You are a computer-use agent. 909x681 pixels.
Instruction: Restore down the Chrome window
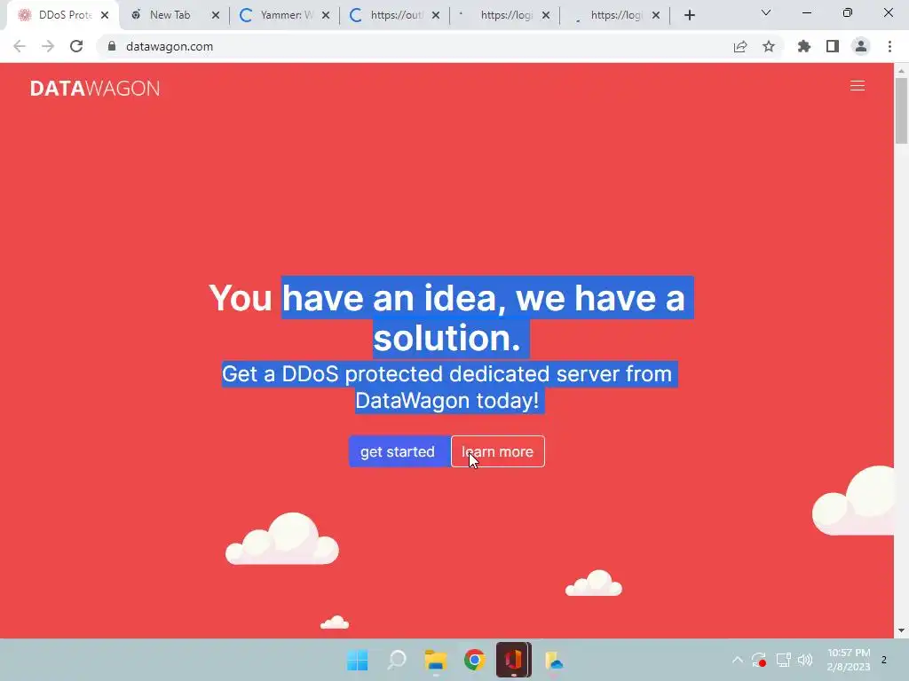848,12
